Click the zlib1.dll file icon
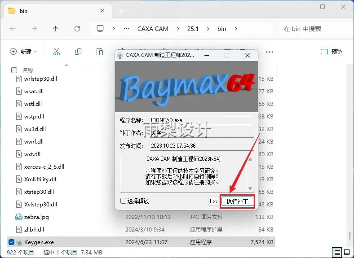This screenshot has width=354, height=258. tap(19, 230)
